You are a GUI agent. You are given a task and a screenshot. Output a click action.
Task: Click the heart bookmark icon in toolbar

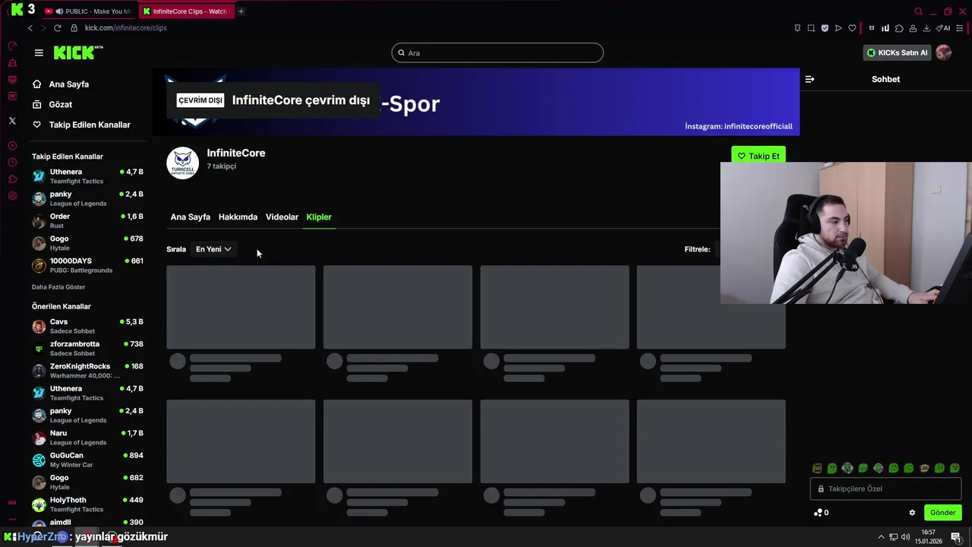[852, 28]
